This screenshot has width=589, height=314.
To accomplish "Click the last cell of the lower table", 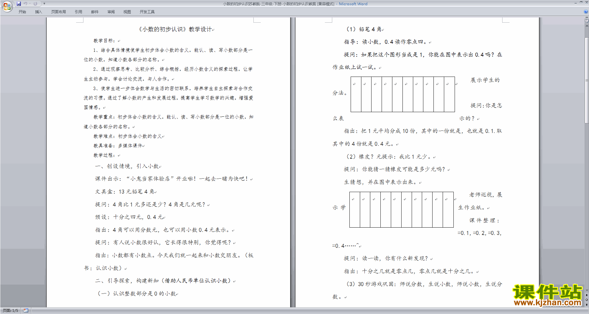I will coord(448,210).
